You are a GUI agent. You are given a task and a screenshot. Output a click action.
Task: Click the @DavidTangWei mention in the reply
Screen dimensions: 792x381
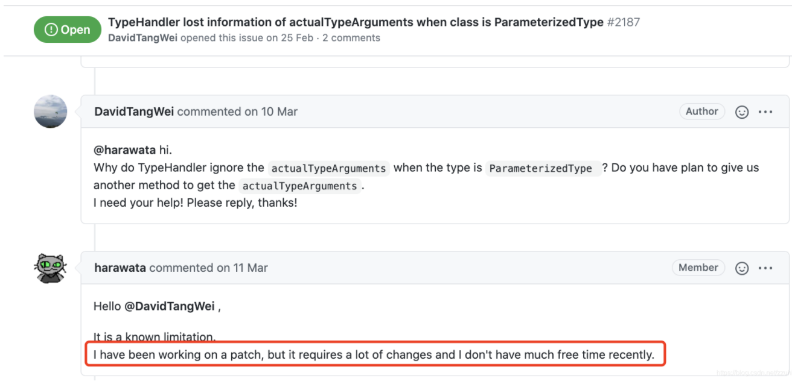coord(169,306)
